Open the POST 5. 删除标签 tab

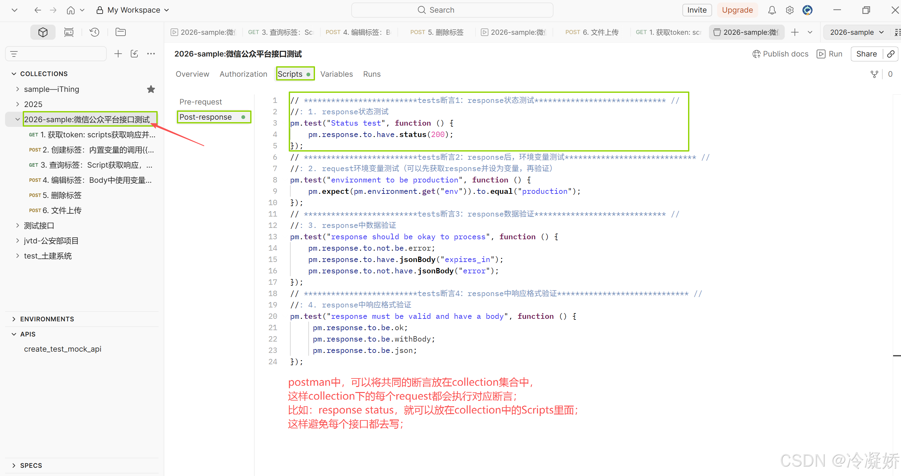[437, 32]
